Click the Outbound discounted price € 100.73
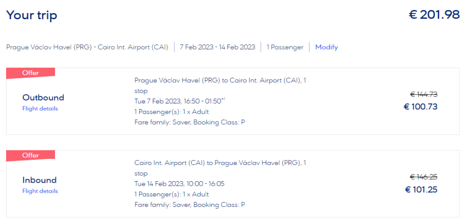Screen dimensions: 464x220 pos(421,106)
